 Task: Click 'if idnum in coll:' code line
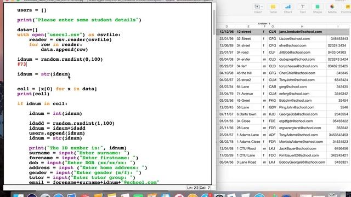42,103
